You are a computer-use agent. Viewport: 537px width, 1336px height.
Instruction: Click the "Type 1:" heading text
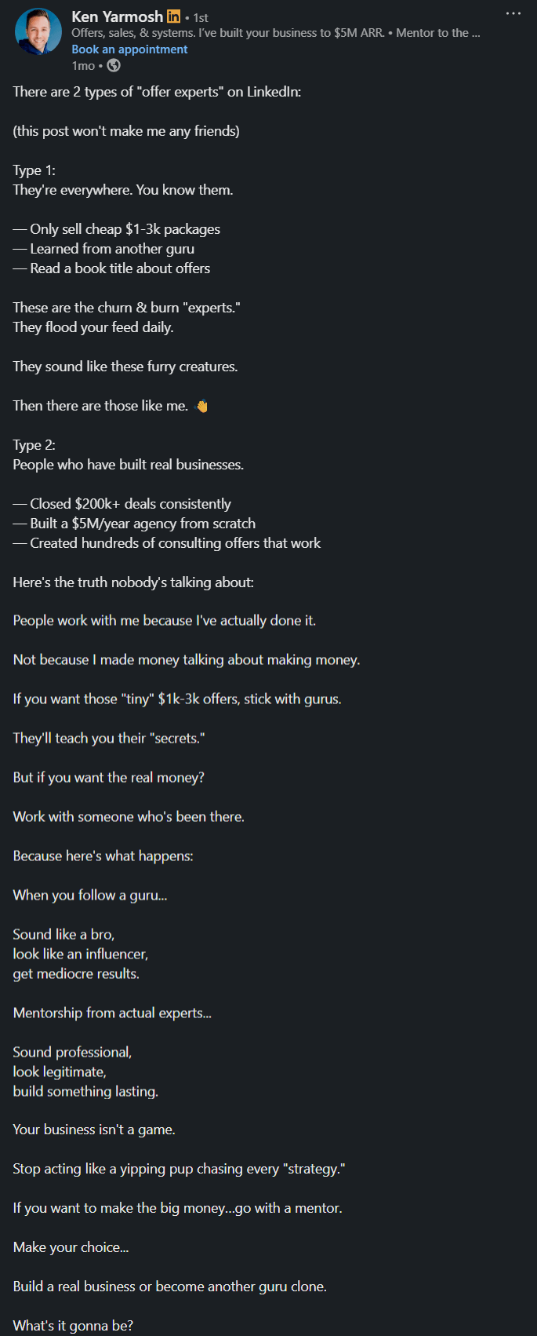[34, 170]
